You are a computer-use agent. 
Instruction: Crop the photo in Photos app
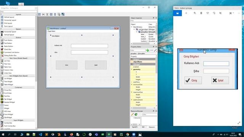pos(220,13)
